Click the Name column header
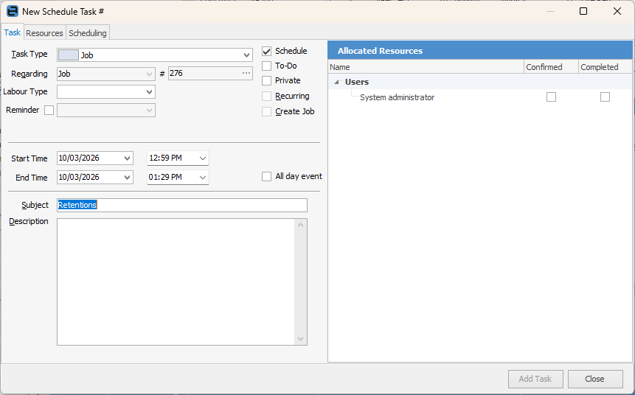This screenshot has height=395, width=635. point(426,67)
